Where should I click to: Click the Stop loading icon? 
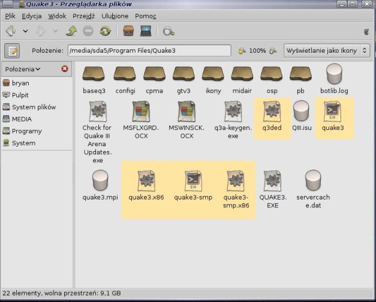pos(88,31)
